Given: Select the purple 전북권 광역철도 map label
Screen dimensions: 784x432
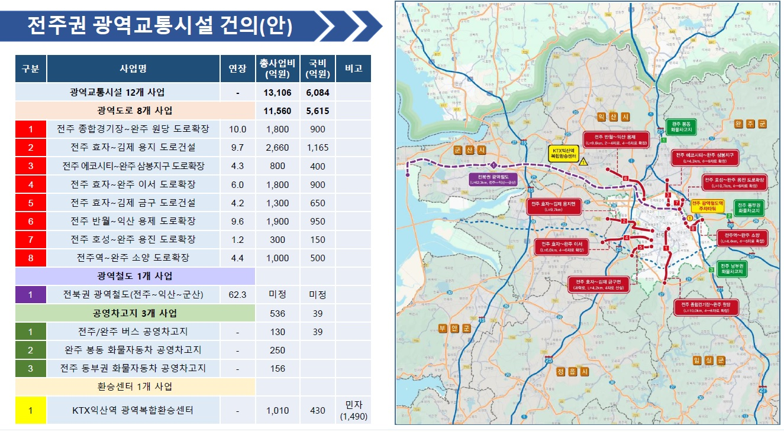Looking at the screenshot, I should tap(493, 180).
